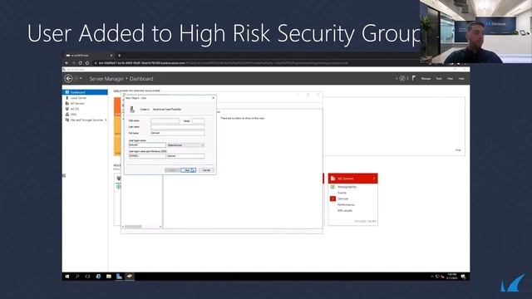Image resolution: width=532 pixels, height=299 pixels.
Task: Click the Dashboard icon in the sidebar
Action: point(67,92)
